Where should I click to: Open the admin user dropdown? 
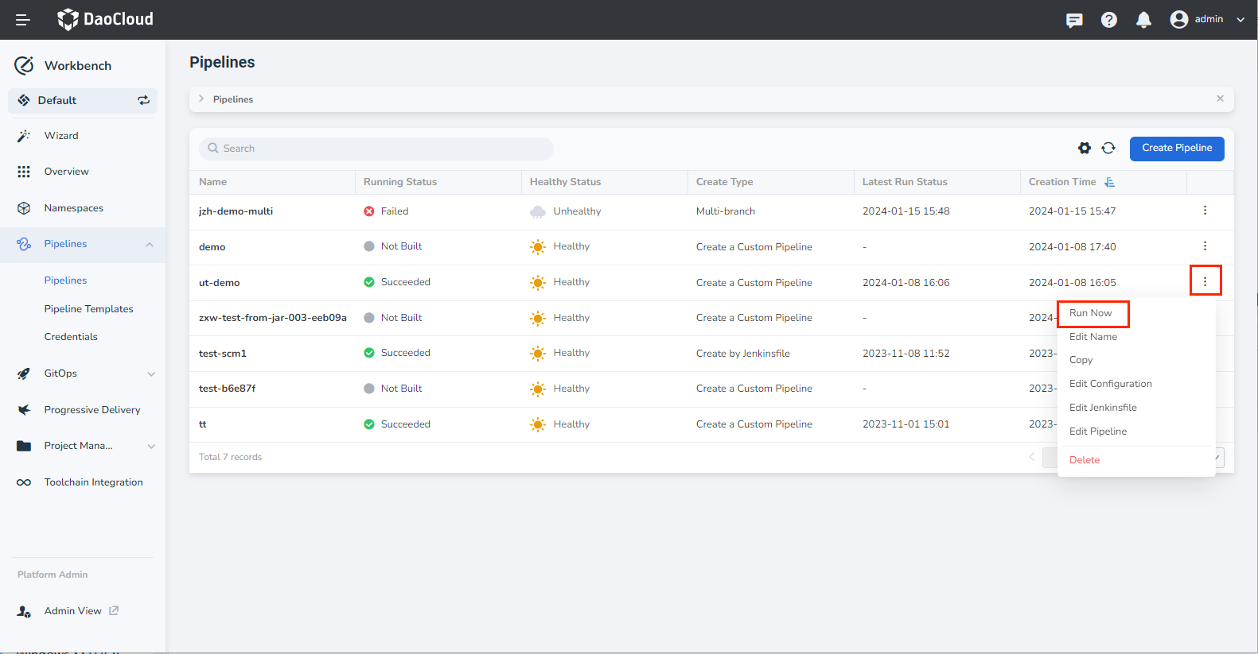pos(1206,20)
